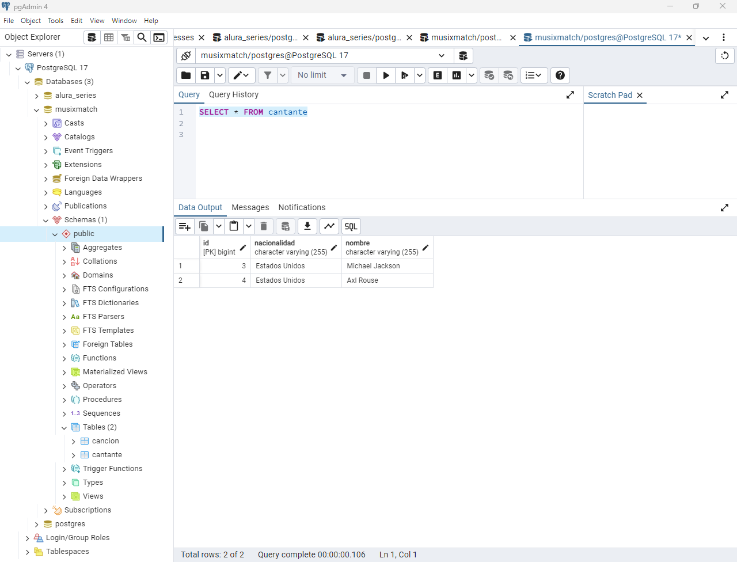Expand the Login/Group Roles node
Screen dimensions: 737x562
point(27,538)
